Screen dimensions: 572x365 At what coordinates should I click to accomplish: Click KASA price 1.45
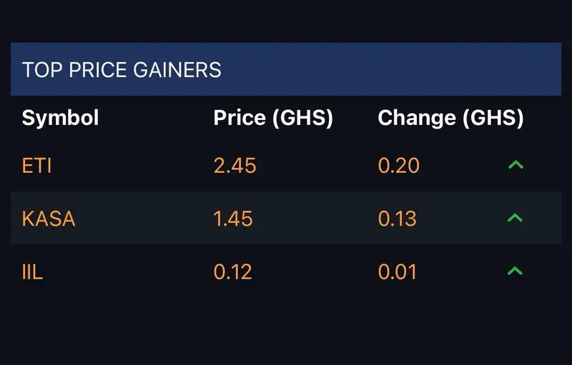233,219
